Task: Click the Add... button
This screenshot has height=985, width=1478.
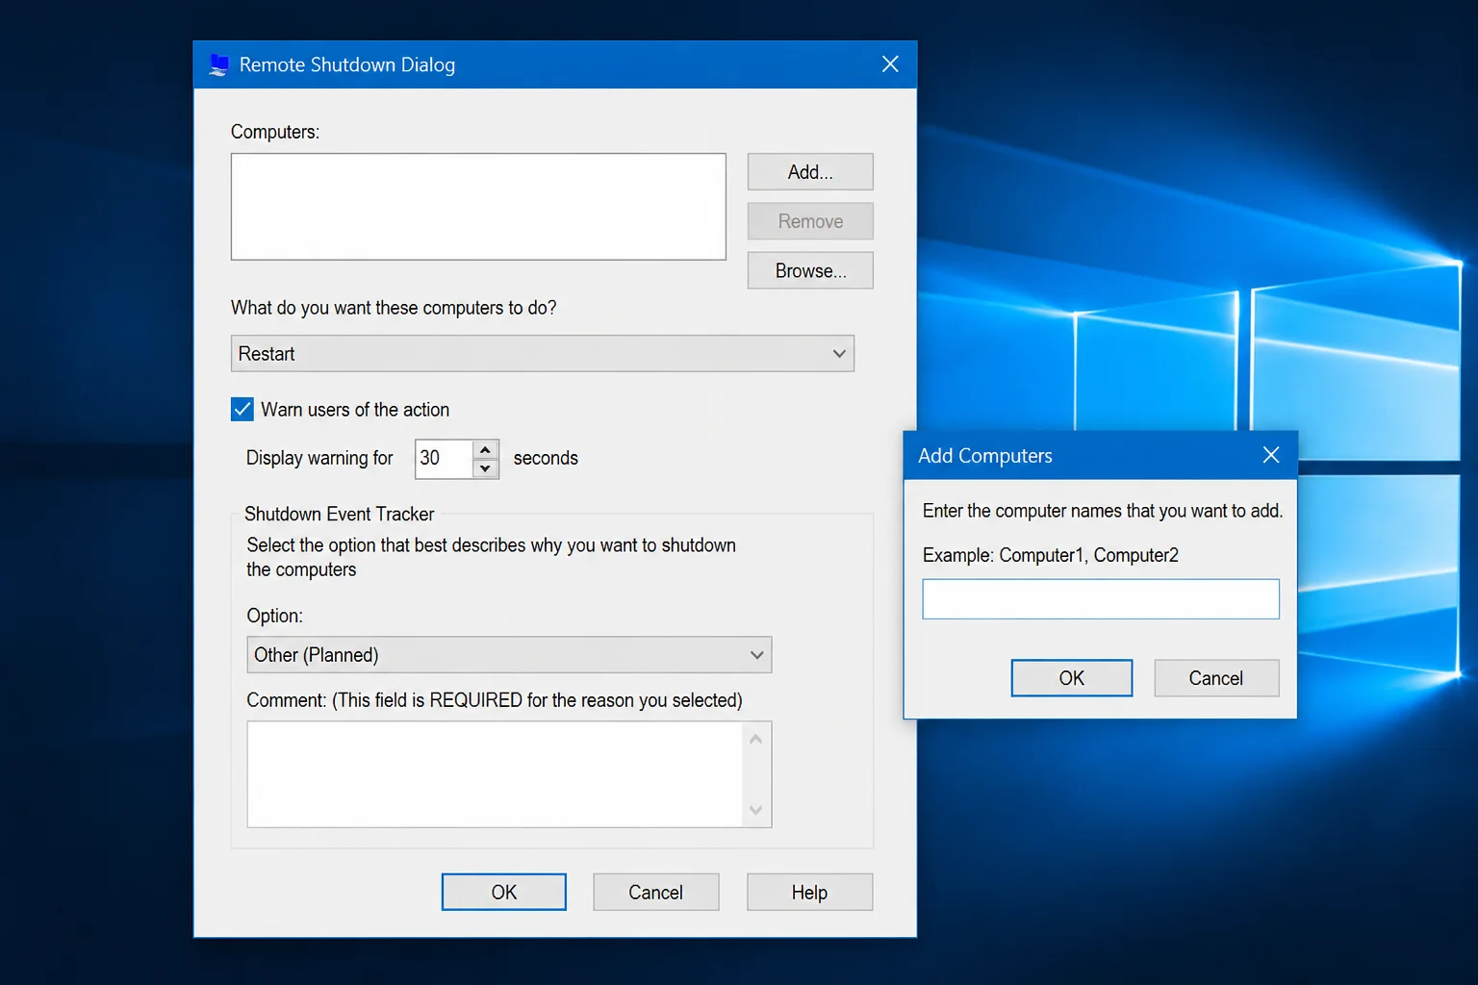Action: click(x=810, y=172)
